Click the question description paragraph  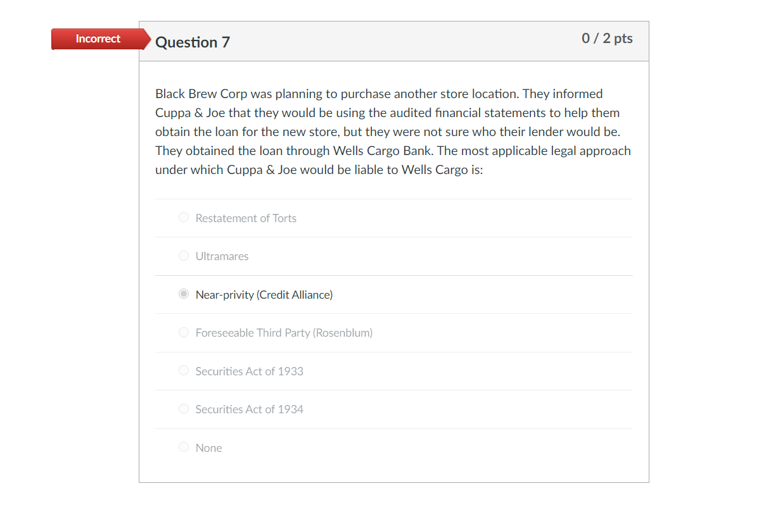tap(393, 131)
